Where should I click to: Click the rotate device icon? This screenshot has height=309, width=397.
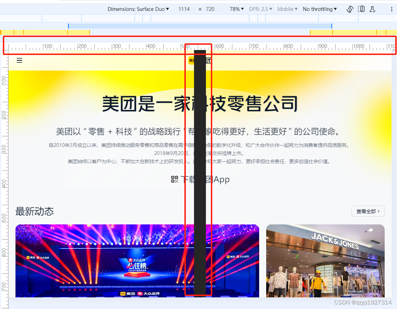[350, 10]
